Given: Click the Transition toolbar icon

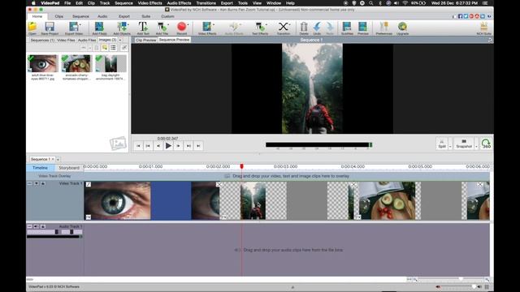Looking at the screenshot, I should (x=284, y=28).
